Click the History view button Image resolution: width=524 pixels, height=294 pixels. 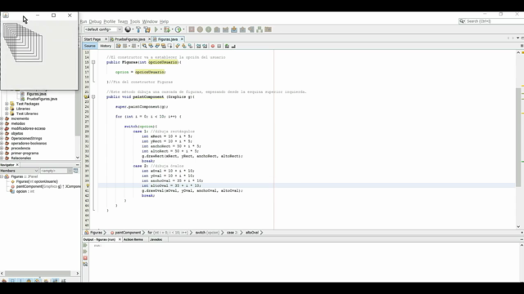(106, 46)
